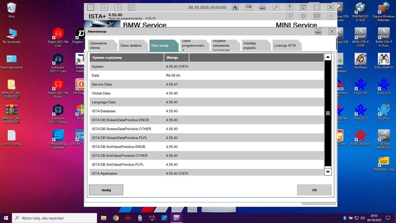Select ISTA DB XmlValuePrimitive PLPL row

point(207,164)
